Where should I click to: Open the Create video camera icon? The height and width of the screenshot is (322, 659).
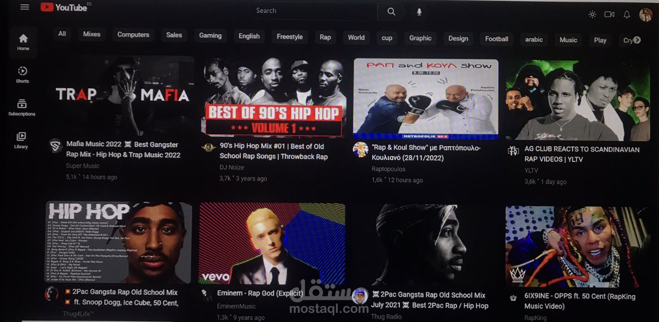coord(609,14)
